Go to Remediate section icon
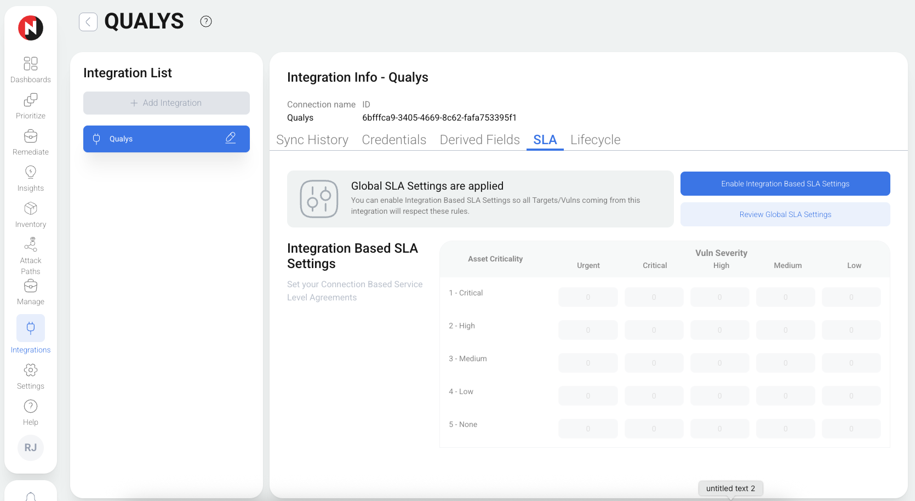 click(x=31, y=136)
